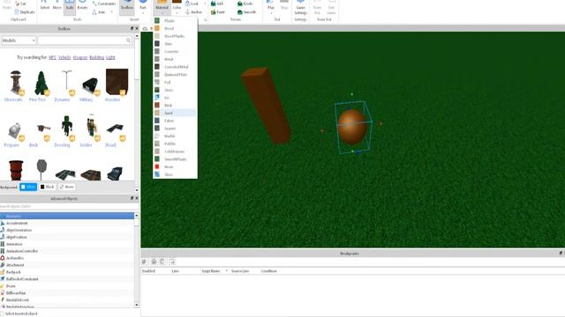Viewport: 565px width, 317px height.
Task: Open the Models category dropdown in Toolbox
Action: click(x=19, y=41)
